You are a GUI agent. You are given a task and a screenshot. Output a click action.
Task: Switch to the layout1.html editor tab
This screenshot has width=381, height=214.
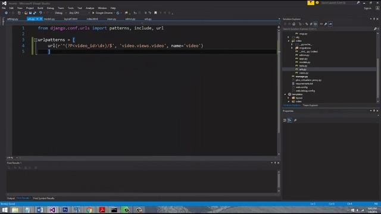(x=71, y=19)
